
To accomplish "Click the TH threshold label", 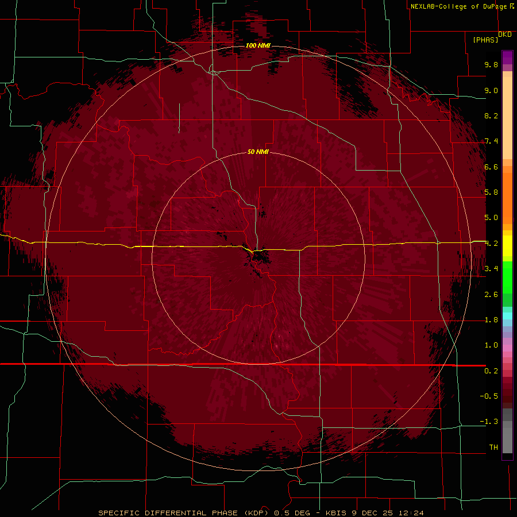I will pos(493,447).
